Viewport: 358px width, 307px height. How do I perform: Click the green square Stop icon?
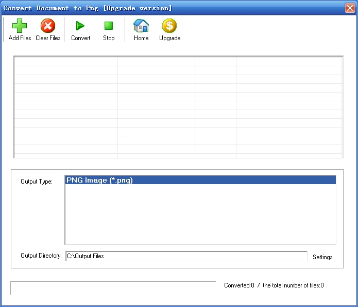109,26
